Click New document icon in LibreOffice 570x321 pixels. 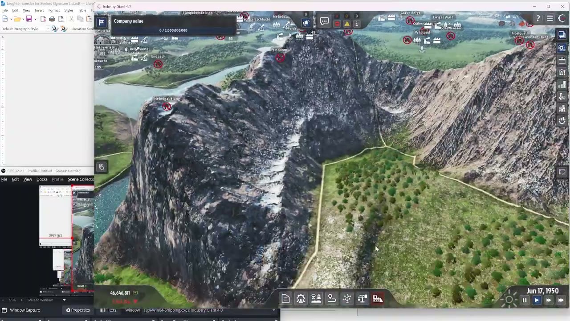click(x=5, y=19)
